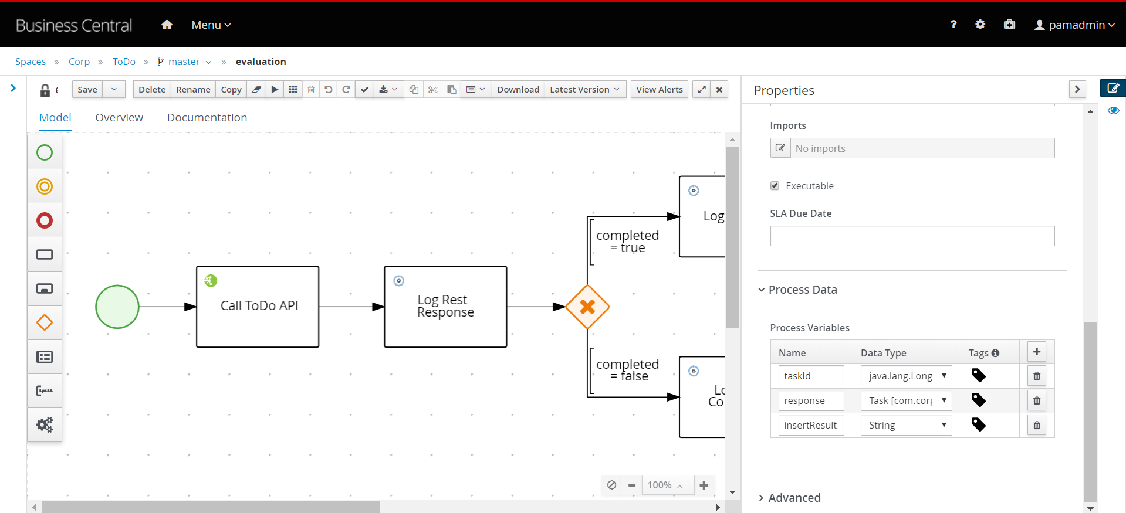Open the Menu dropdown
1126x513 pixels.
pos(211,25)
